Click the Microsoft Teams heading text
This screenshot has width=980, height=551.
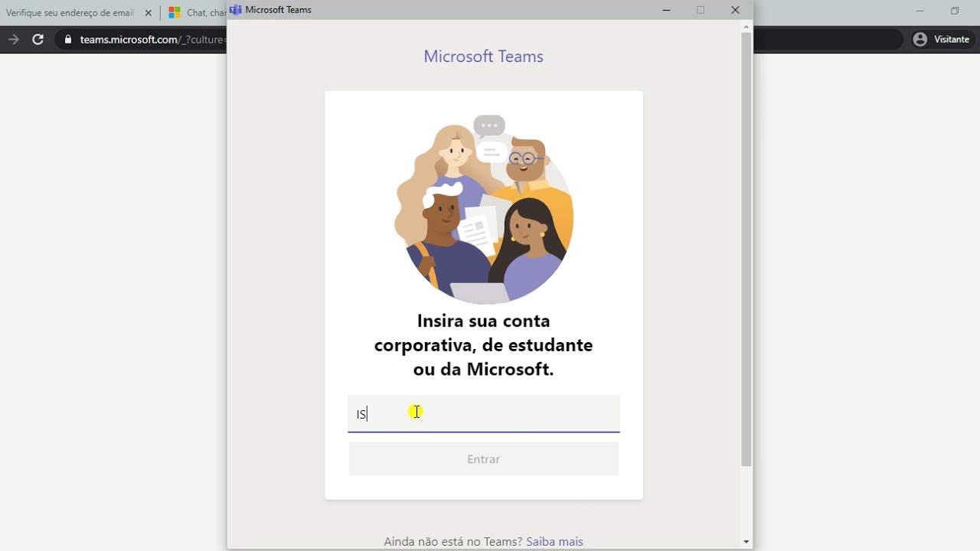(x=483, y=57)
